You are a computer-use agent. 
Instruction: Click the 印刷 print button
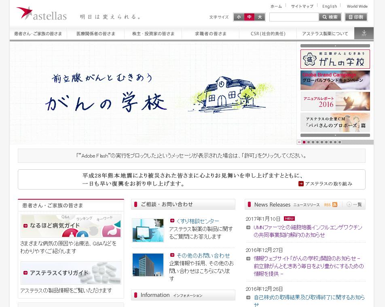point(356,17)
